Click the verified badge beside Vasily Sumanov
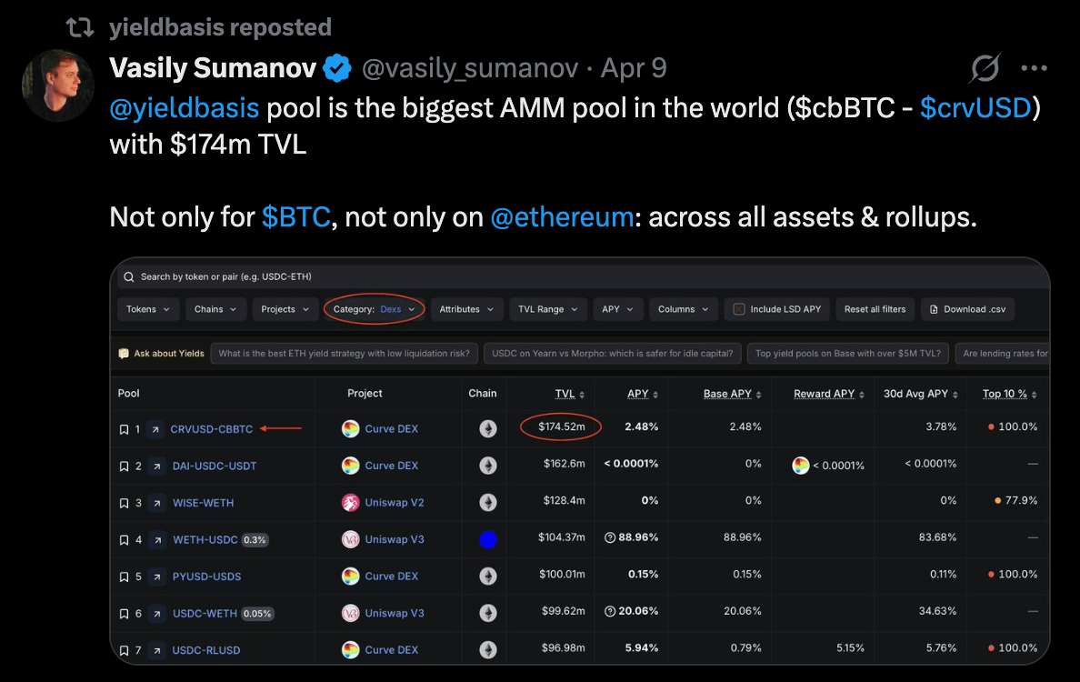Screen dimensions: 1080x682 click(338, 67)
